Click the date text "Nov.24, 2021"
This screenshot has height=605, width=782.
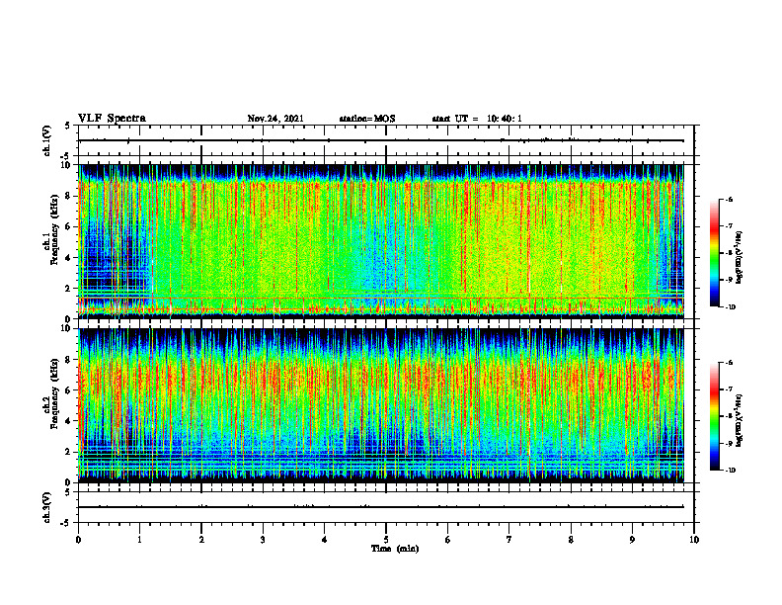click(275, 119)
